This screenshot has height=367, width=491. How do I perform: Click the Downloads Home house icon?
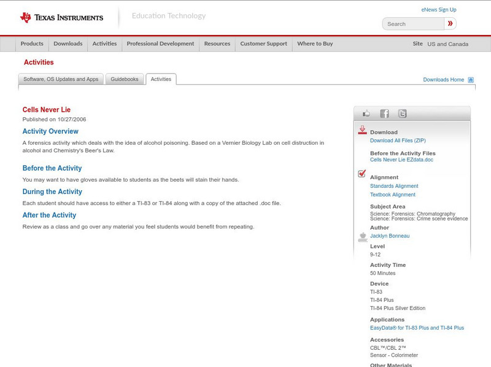[471, 80]
